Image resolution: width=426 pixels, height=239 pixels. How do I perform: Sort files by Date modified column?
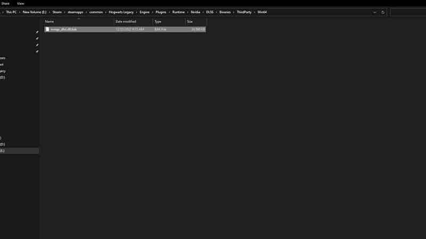click(x=126, y=21)
